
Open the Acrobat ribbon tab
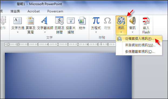[x=33, y=11]
